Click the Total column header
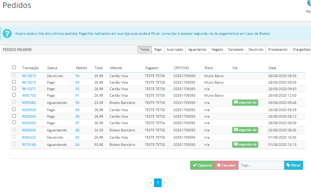This screenshot has width=311, height=194. click(99, 68)
